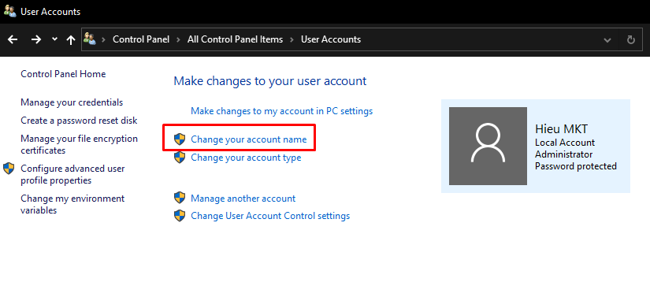The width and height of the screenshot is (650, 297).
Task: Open Manage your credentials
Action: (72, 102)
